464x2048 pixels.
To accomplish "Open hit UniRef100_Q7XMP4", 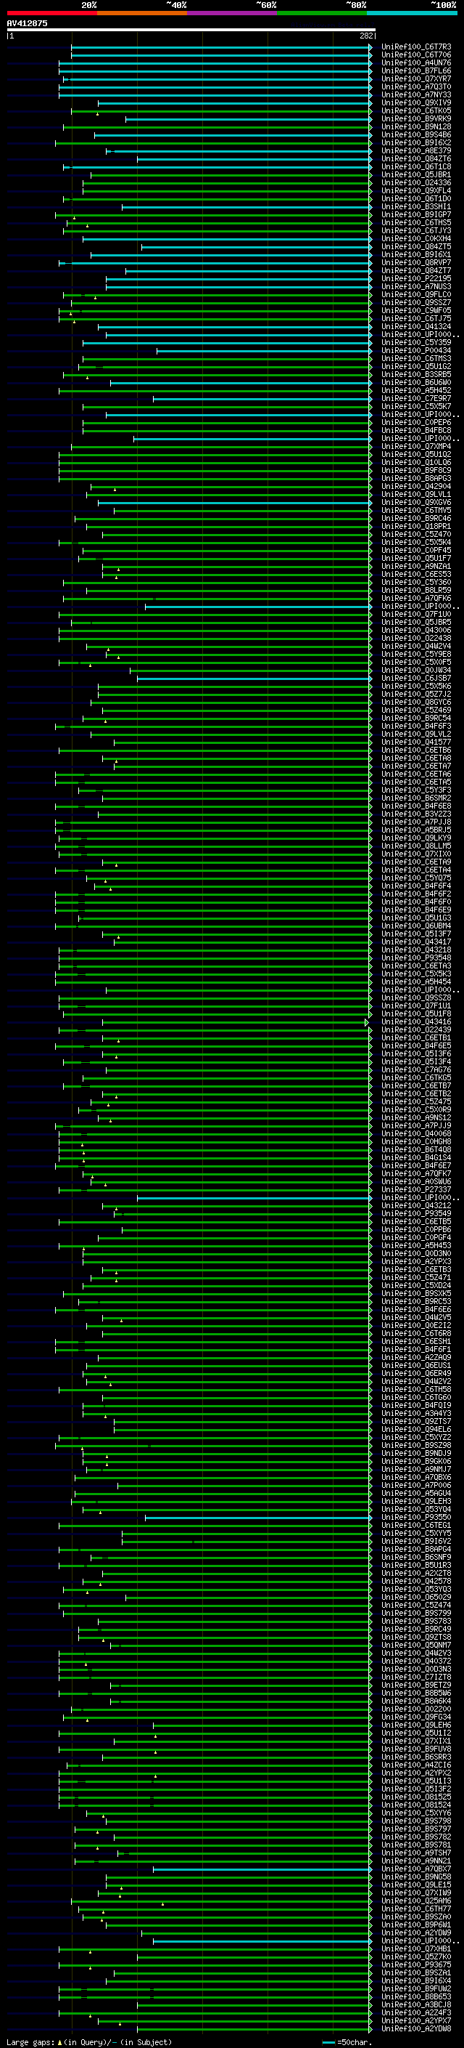I will pyautogui.click(x=416, y=446).
